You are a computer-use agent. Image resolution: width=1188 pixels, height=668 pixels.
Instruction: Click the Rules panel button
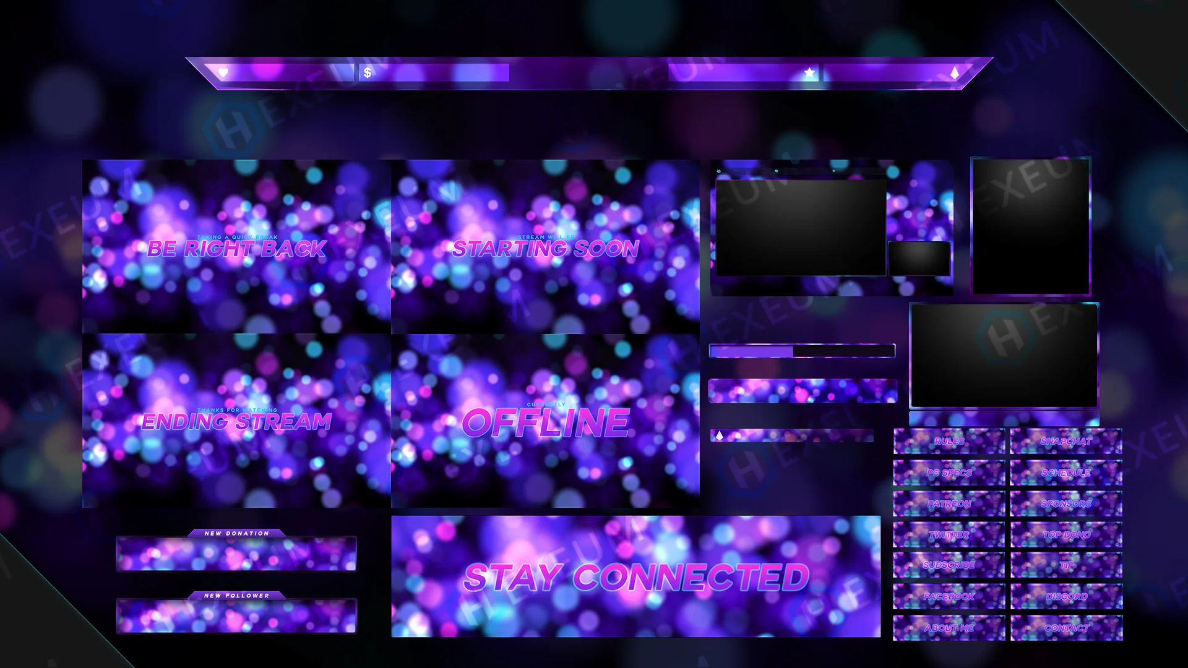tap(949, 441)
